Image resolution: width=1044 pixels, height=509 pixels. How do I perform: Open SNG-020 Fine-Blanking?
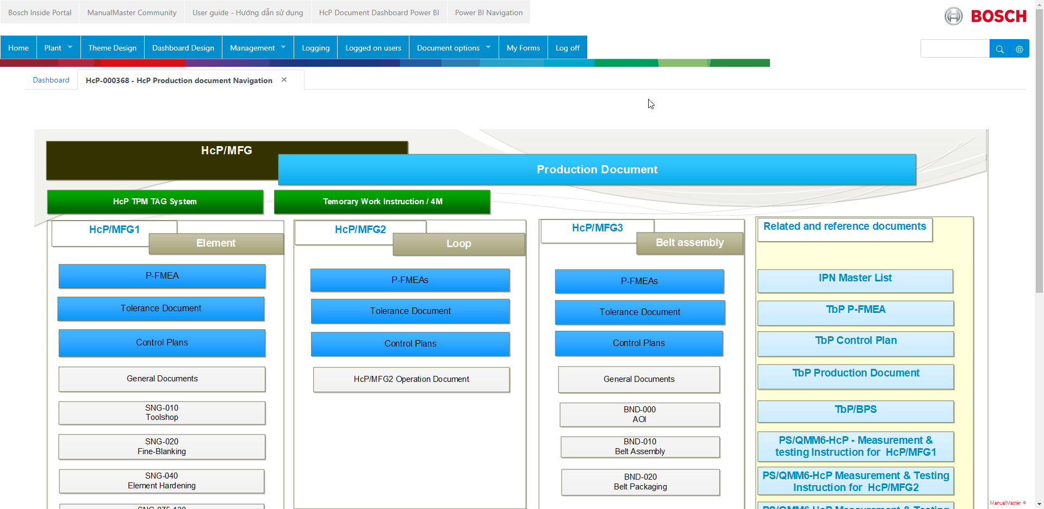[x=162, y=447]
